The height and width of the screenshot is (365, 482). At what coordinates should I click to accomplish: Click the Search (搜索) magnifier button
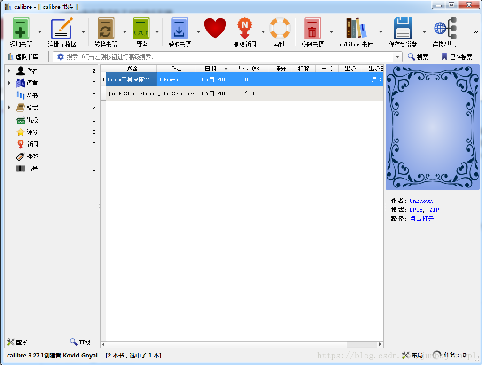coord(418,57)
